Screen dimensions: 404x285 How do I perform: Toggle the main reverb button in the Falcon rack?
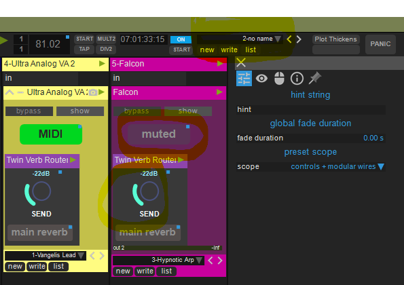pyautogui.click(x=148, y=233)
